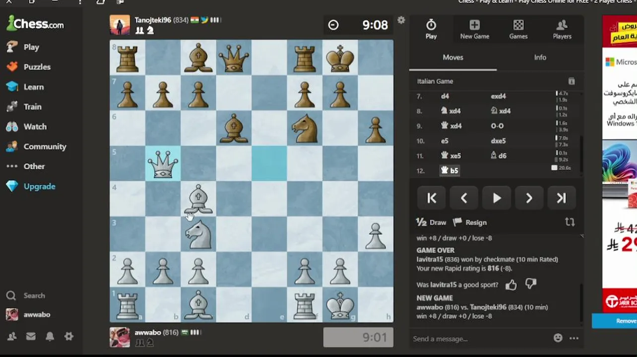This screenshot has width=637, height=357.
Task: Click the white bishop on c4
Action: pos(198,199)
